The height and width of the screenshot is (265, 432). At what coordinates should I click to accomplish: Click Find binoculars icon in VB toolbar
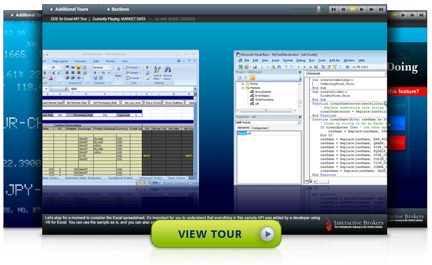pyautogui.click(x=279, y=67)
